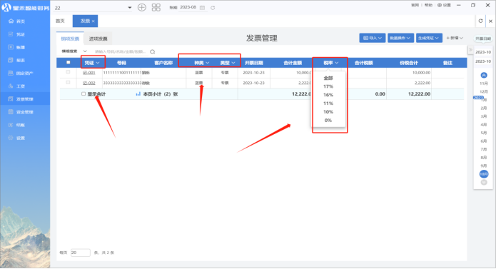Click the per-page count field showing 20

[x=81, y=253]
